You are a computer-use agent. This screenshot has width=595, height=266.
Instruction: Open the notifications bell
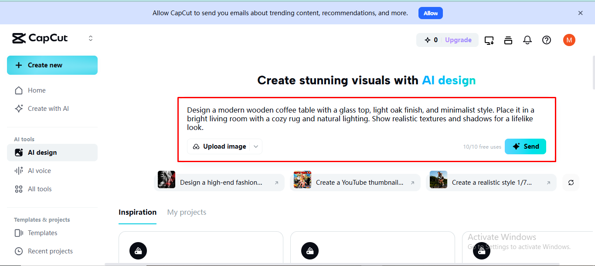point(527,40)
